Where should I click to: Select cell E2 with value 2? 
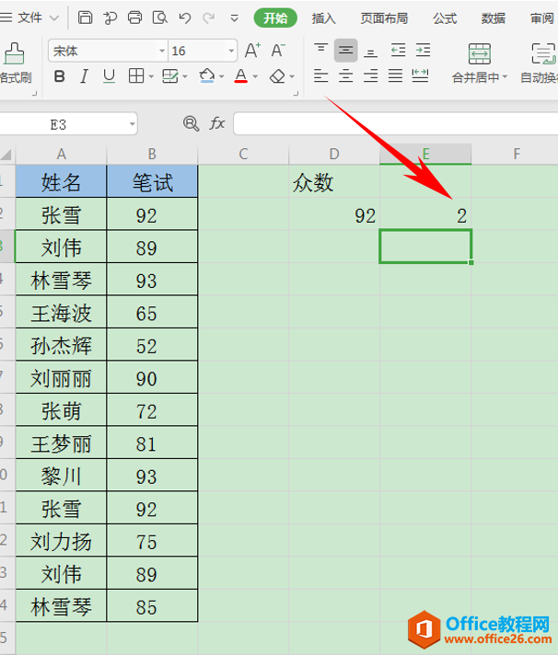[425, 214]
